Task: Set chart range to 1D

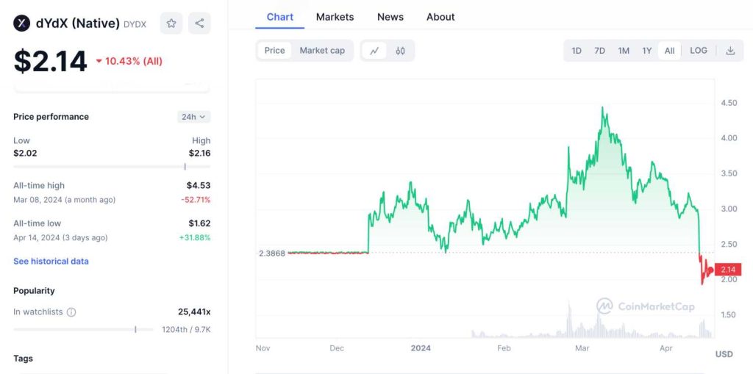Action: click(577, 51)
